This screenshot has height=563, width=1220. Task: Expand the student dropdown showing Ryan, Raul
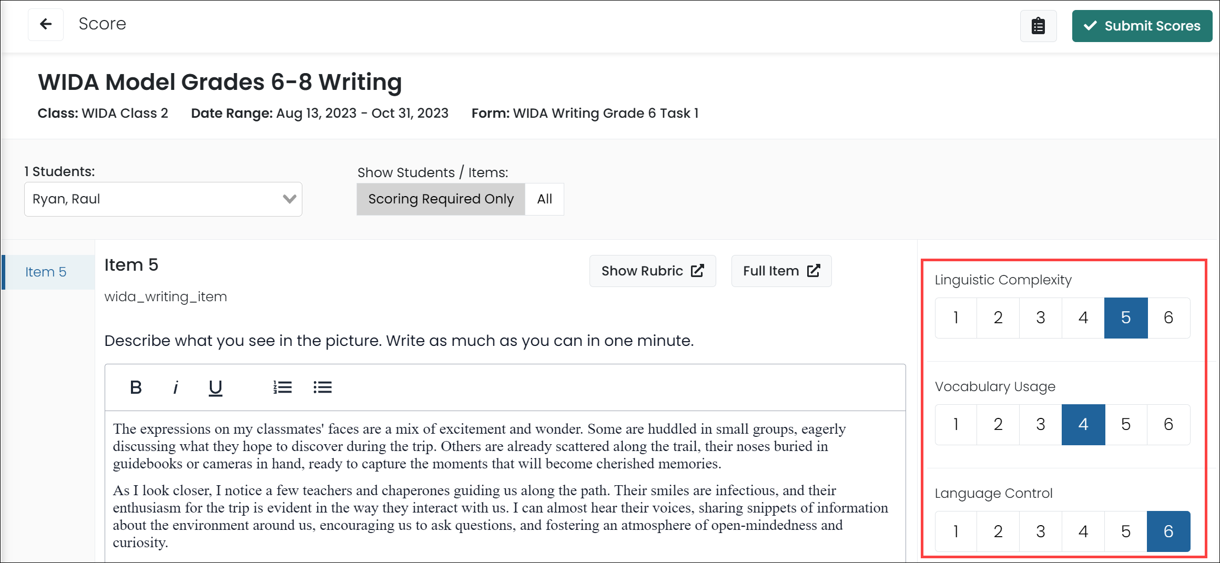[163, 199]
